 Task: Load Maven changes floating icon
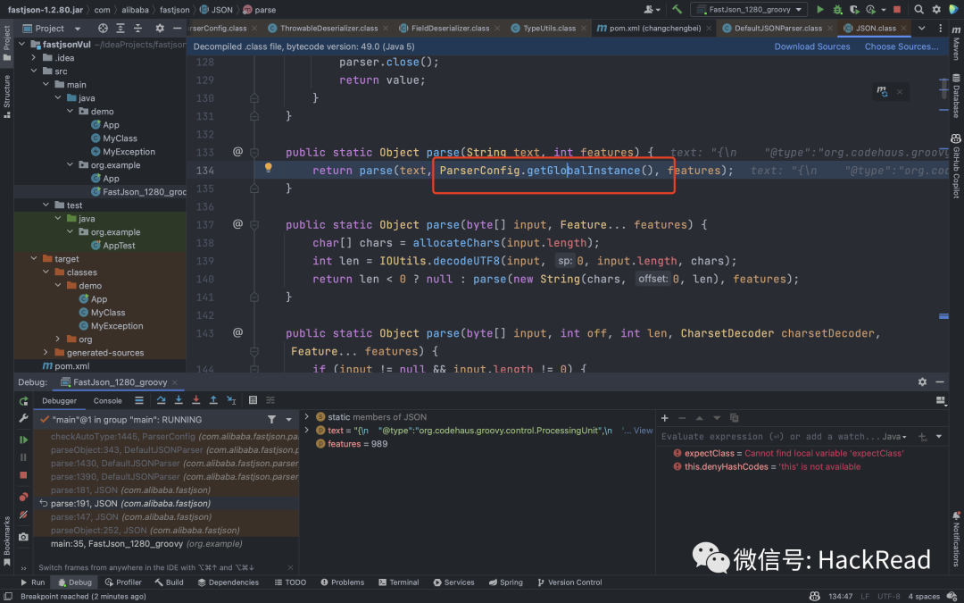pyautogui.click(x=882, y=92)
